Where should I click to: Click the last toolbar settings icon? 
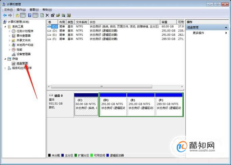tap(69, 15)
